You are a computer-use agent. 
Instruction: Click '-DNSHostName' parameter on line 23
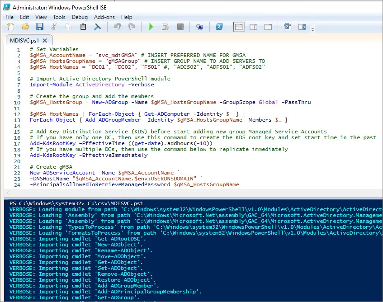(x=49, y=179)
